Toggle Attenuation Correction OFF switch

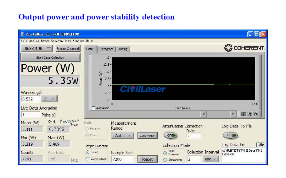[170, 136]
